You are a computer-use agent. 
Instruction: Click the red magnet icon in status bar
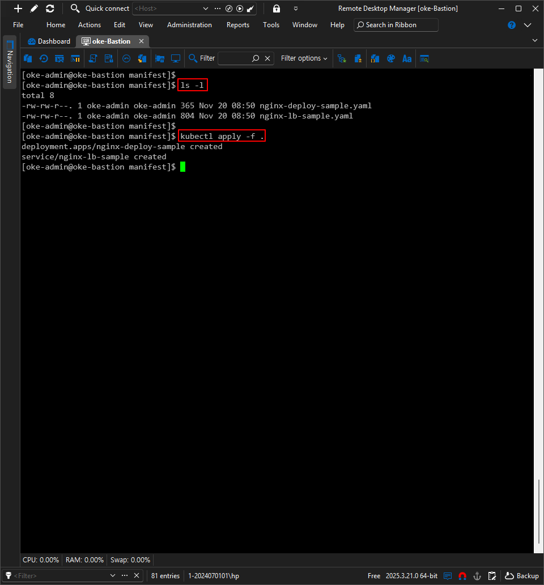pyautogui.click(x=462, y=576)
